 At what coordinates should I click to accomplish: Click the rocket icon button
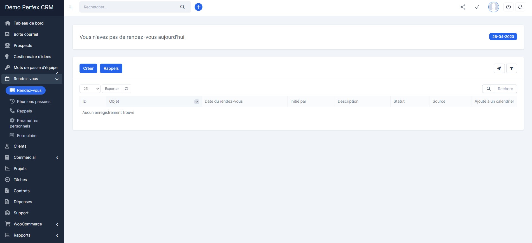(499, 68)
